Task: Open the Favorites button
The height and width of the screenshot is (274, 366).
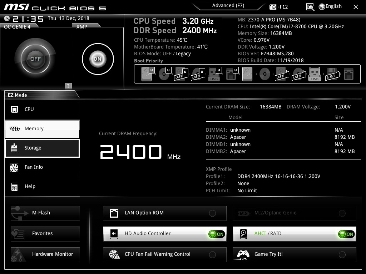Action: click(x=45, y=234)
